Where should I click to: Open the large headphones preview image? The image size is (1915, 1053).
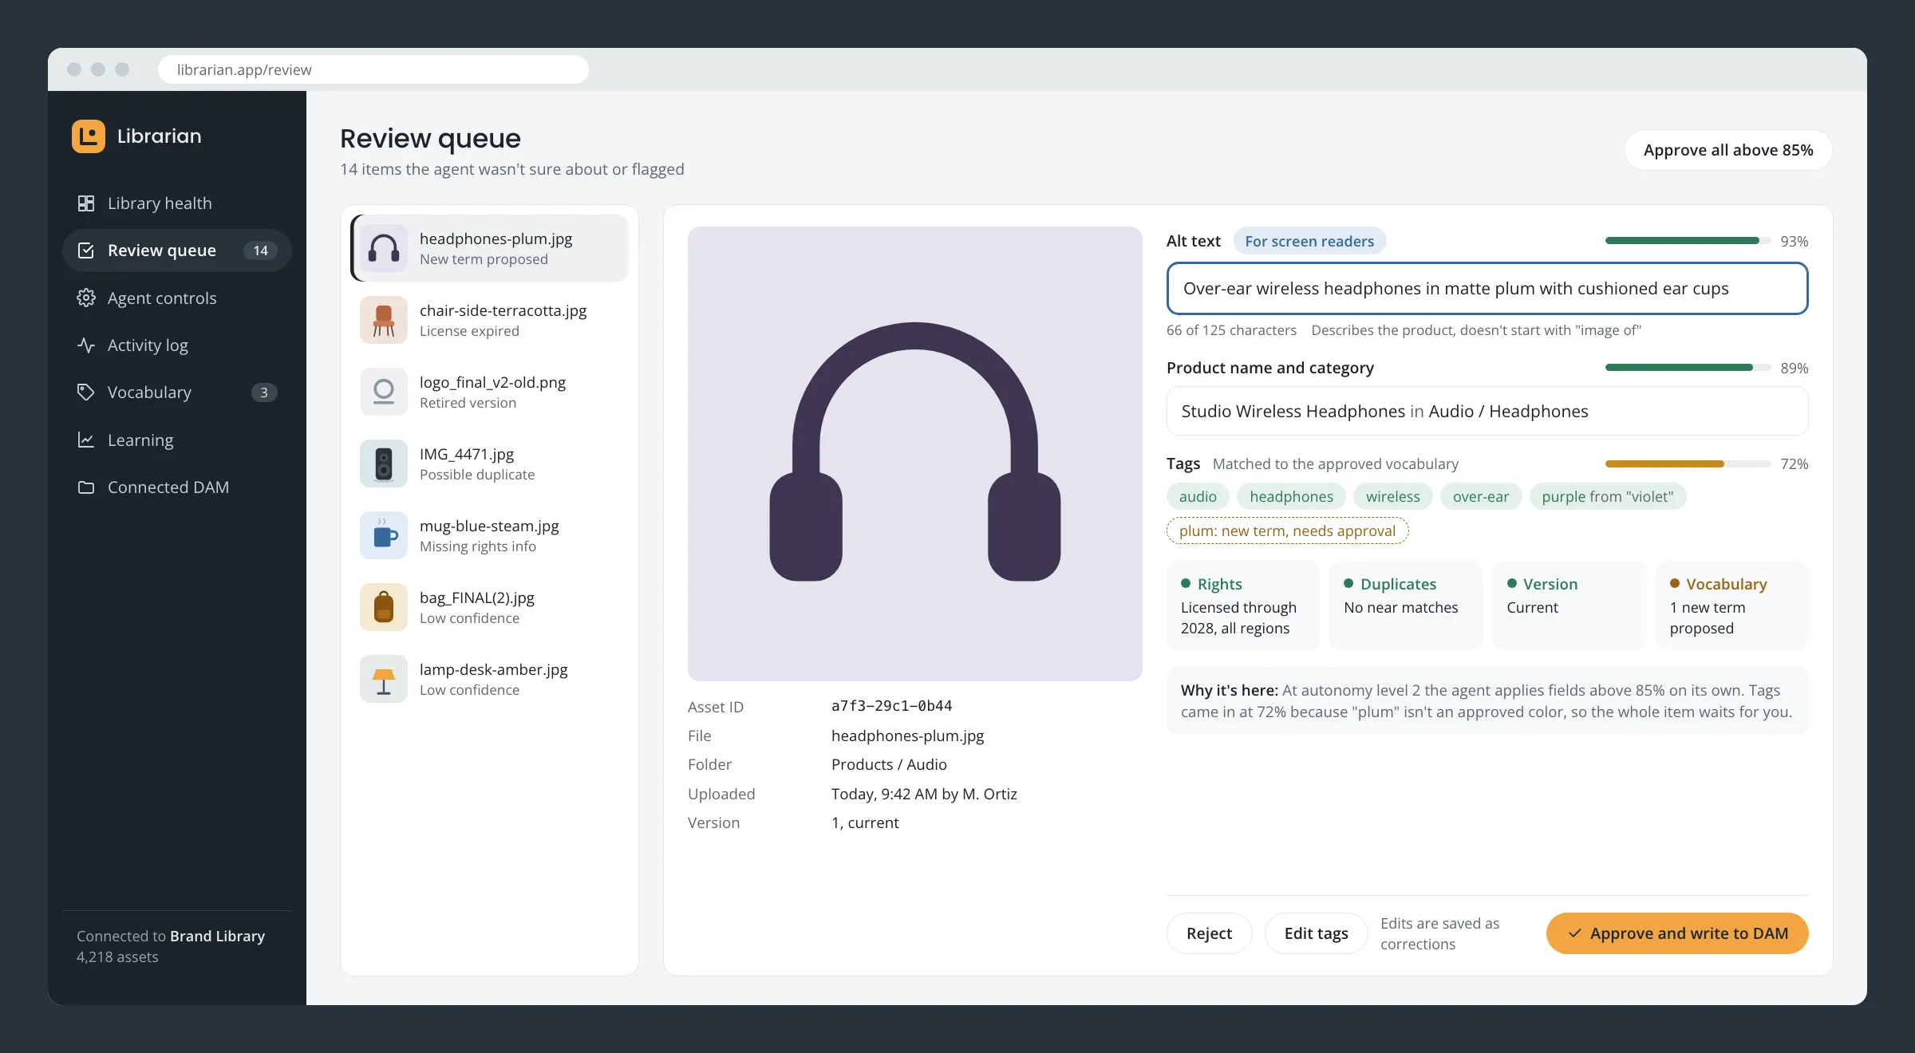click(915, 454)
